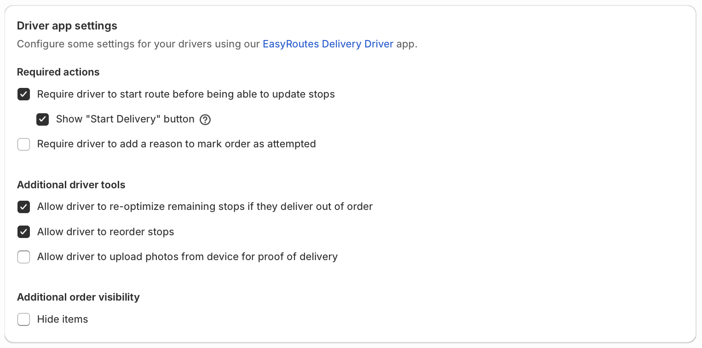Uncheck the require driver to start route checkbox
Image resolution: width=702 pixels, height=348 pixels.
coord(24,94)
